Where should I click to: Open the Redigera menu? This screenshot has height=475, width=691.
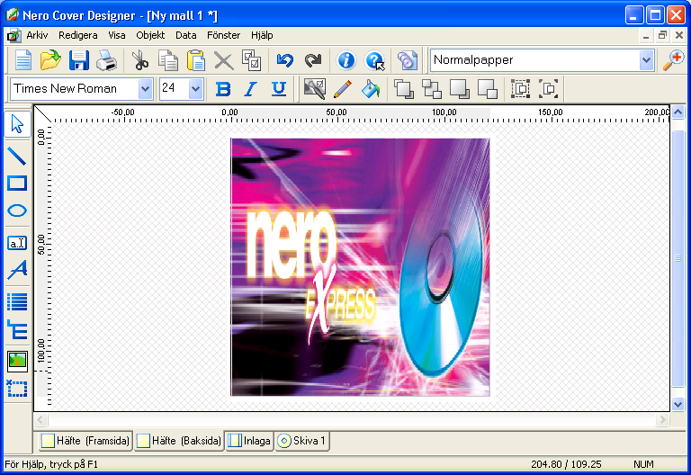[x=78, y=35]
